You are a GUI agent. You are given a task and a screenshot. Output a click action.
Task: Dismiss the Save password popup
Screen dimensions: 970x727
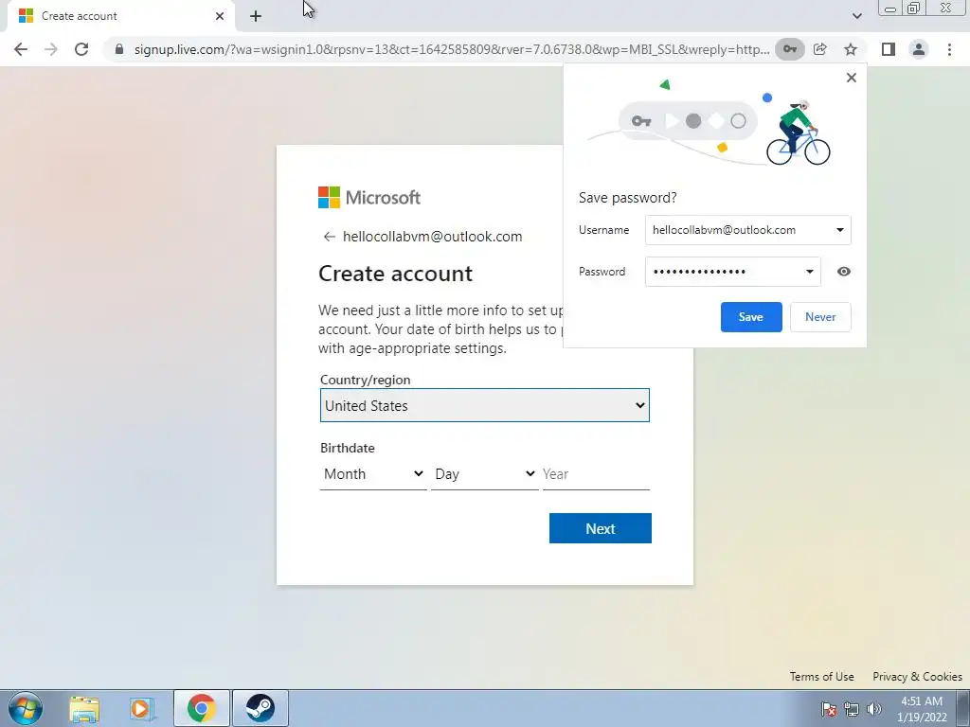[852, 78]
